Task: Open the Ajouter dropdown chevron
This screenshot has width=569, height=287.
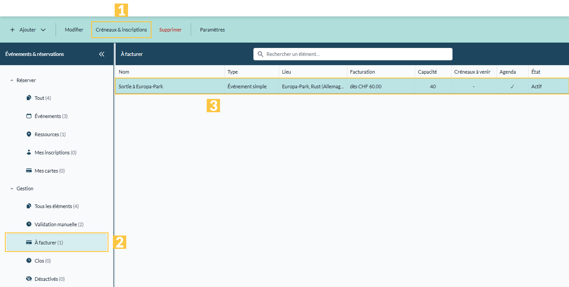Action: [43, 30]
